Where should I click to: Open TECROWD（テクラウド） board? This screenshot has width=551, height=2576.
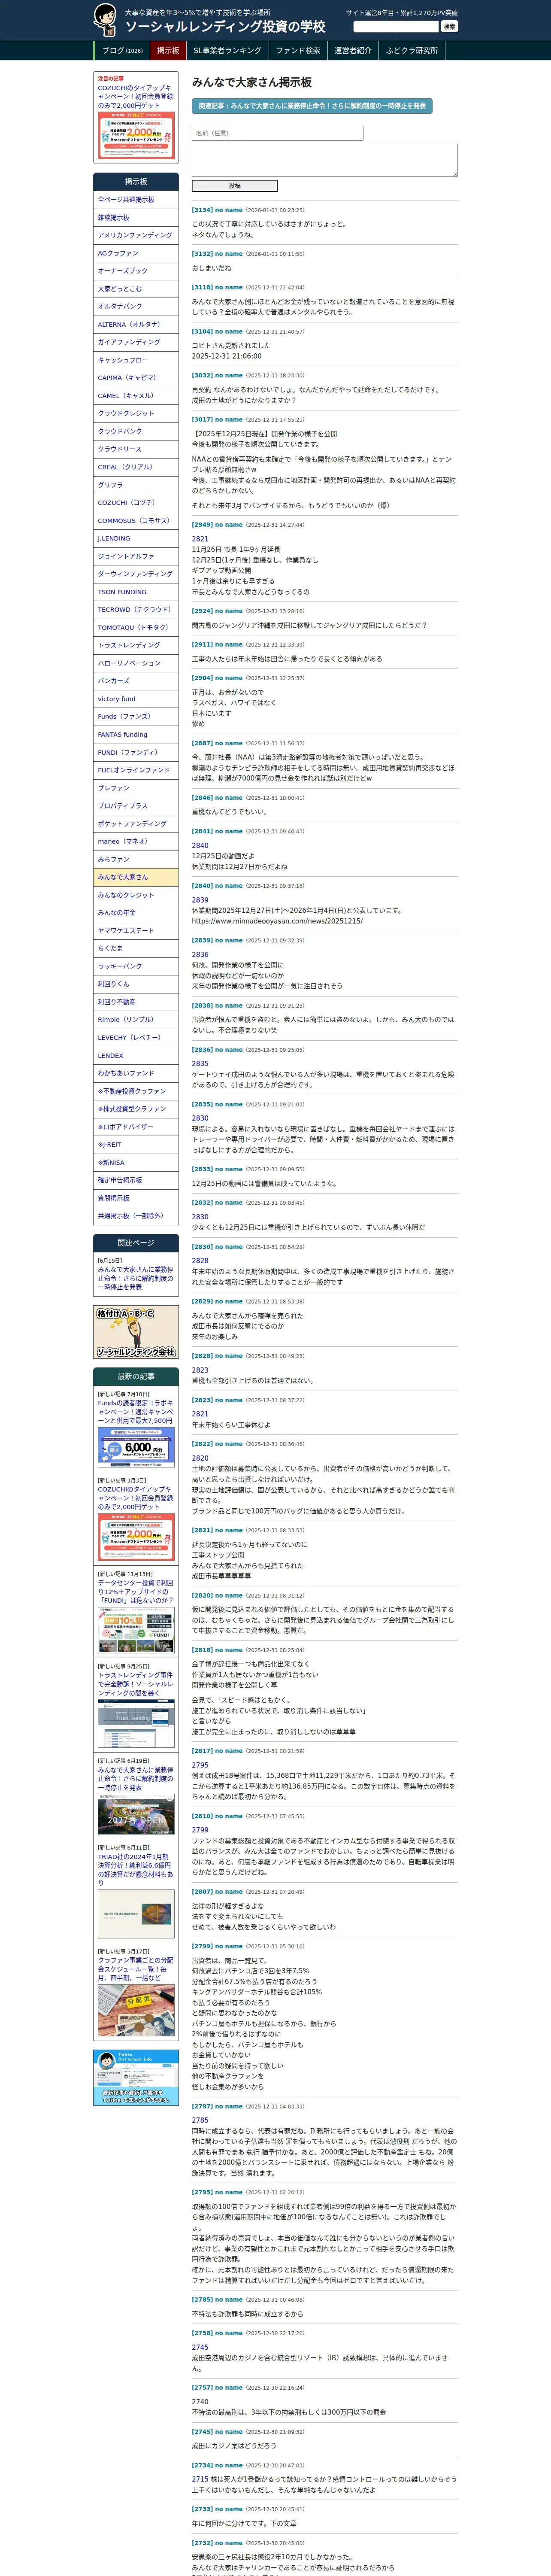[x=136, y=610]
